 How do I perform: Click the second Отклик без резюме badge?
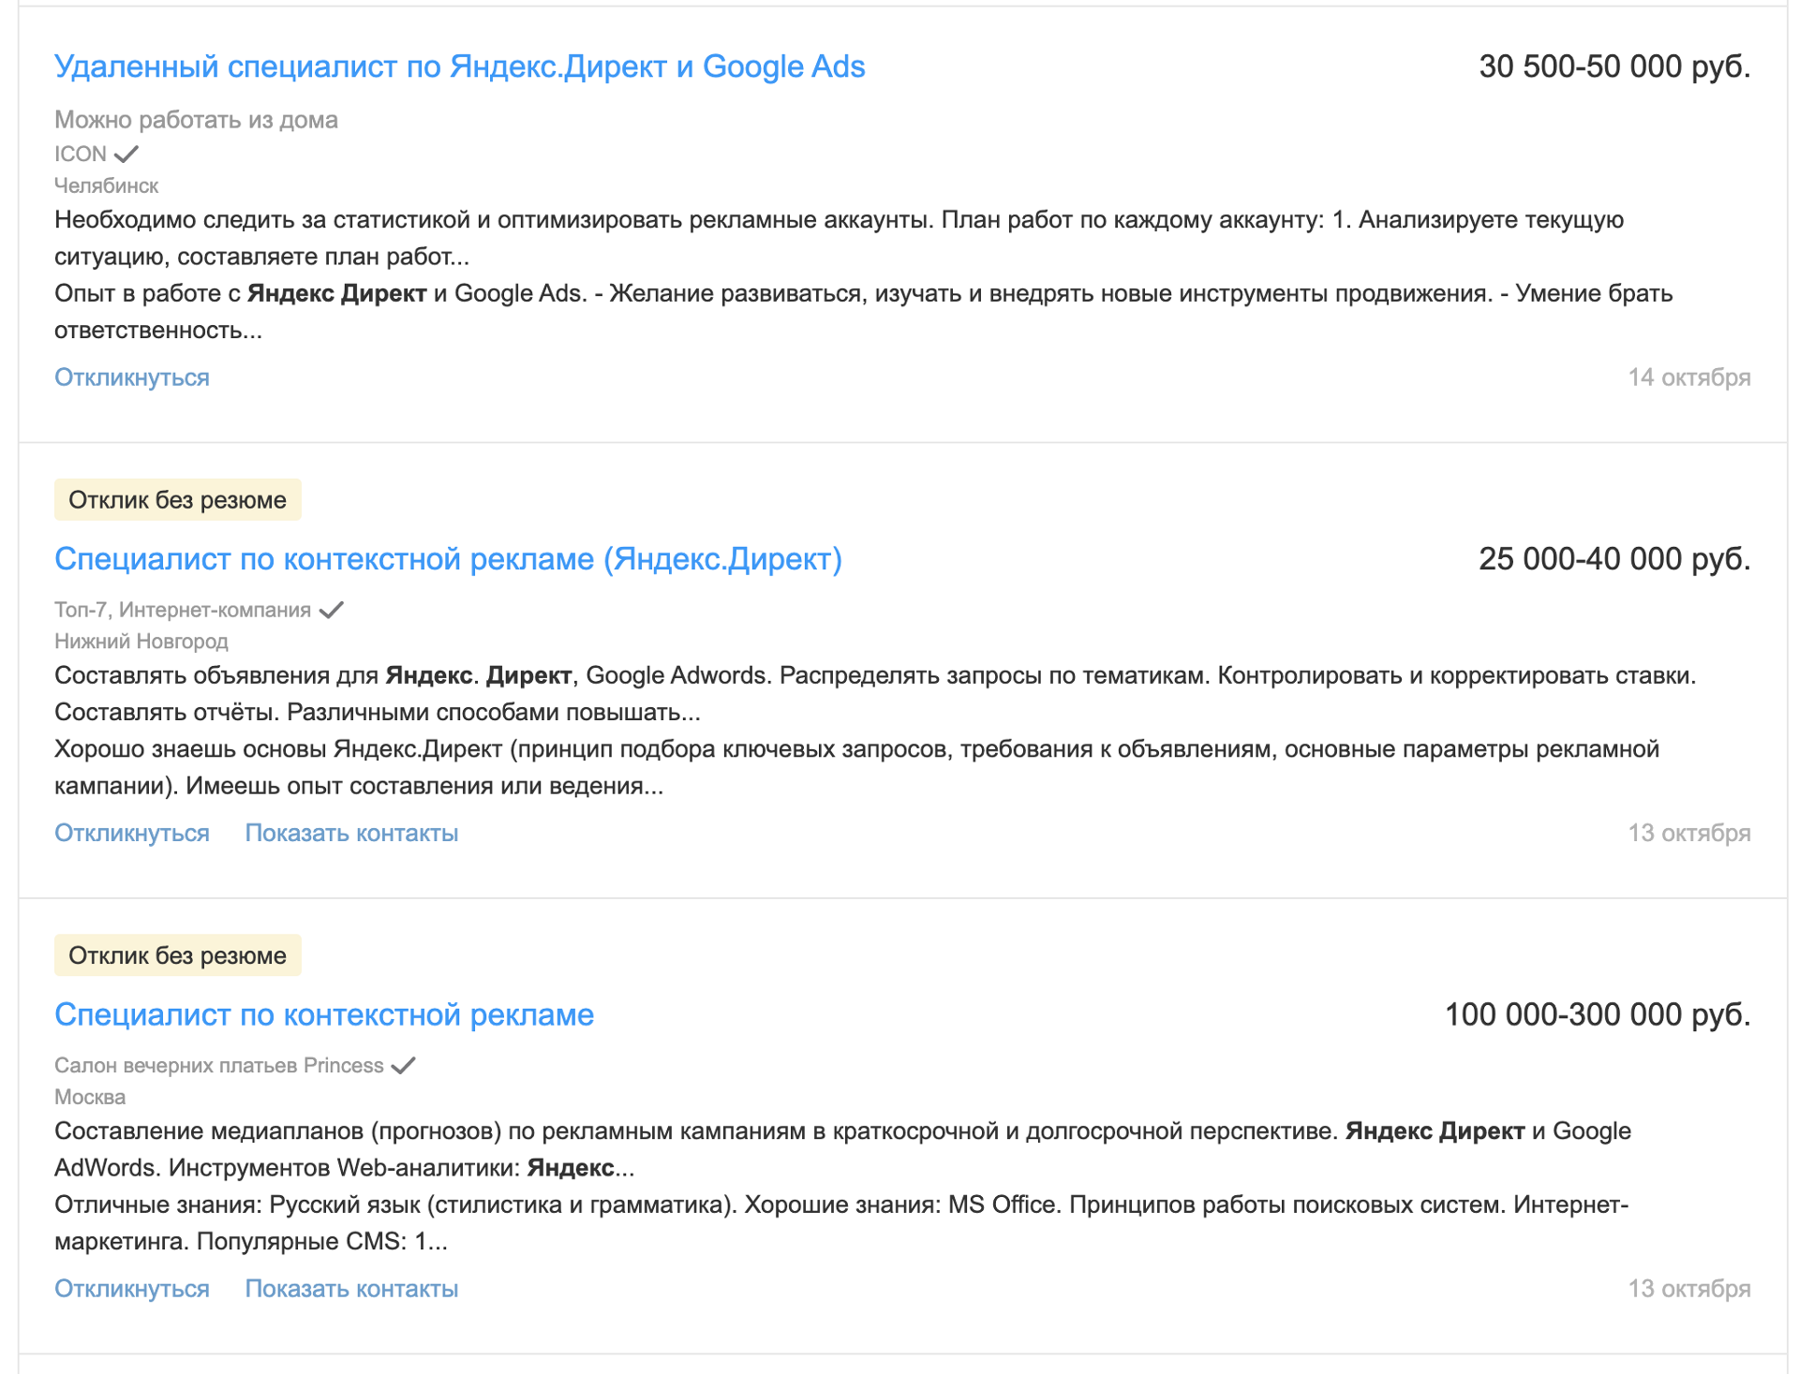[x=178, y=955]
